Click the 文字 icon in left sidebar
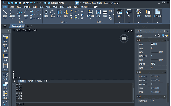 coord(5,57)
